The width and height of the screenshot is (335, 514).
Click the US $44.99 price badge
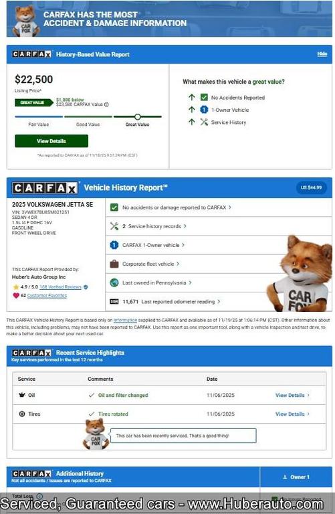click(311, 187)
